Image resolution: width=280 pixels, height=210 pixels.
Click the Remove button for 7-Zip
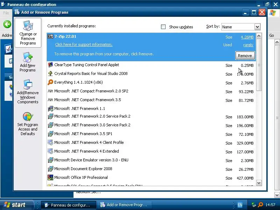(245, 56)
